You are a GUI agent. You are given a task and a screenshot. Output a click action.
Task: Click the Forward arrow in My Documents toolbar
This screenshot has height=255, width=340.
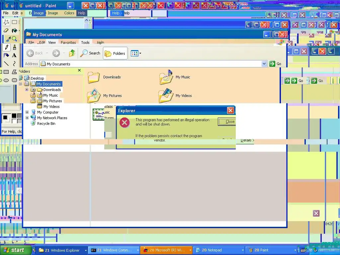coord(56,53)
